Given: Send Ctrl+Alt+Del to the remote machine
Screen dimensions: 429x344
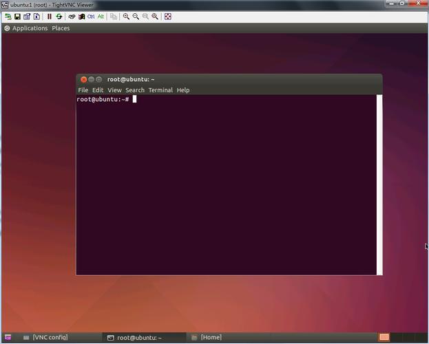Looking at the screenshot, I should [72, 17].
